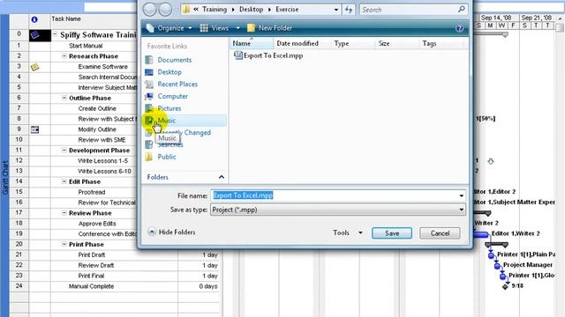Screen dimensions: 565x317
Task: Open the Views dropdown arrow
Action: coord(237,28)
